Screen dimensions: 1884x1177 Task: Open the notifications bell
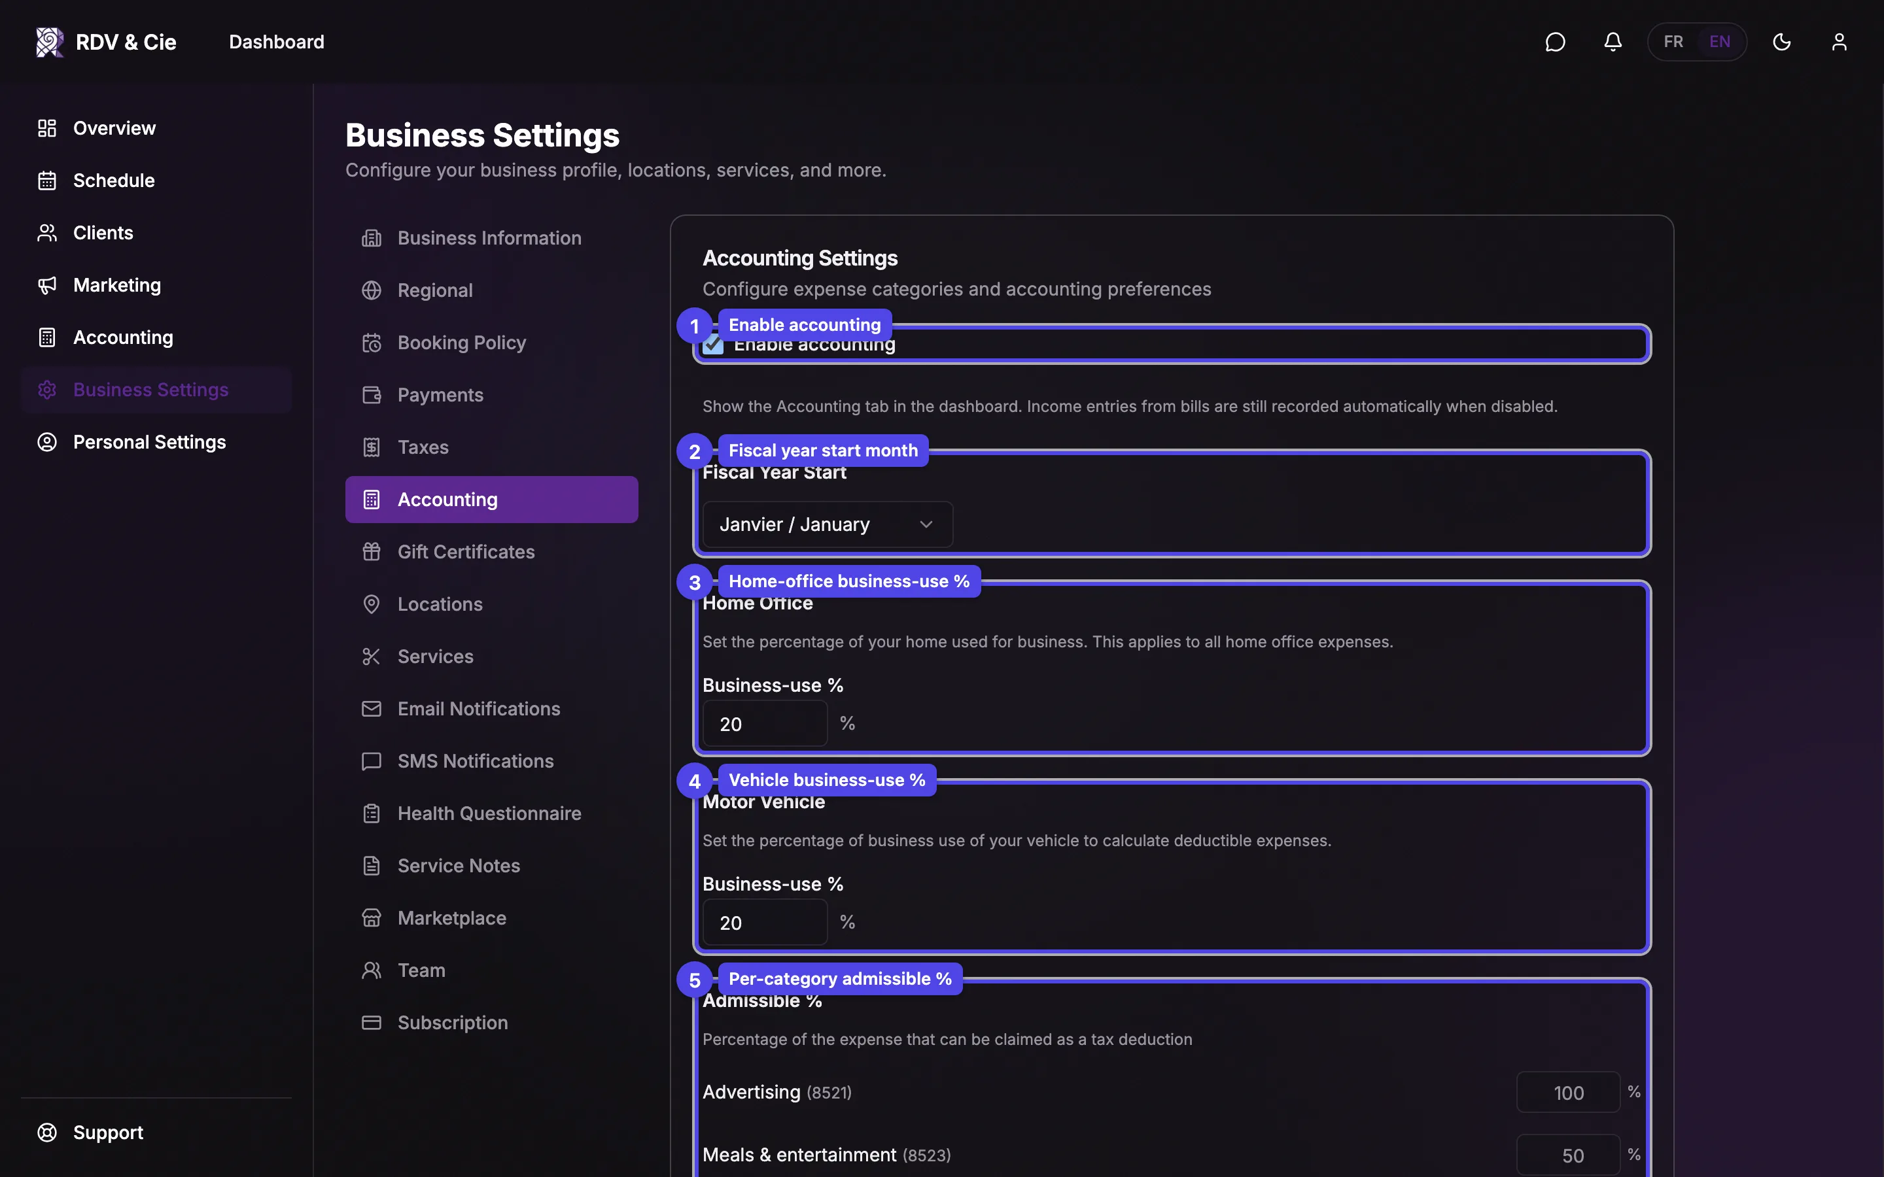point(1613,42)
